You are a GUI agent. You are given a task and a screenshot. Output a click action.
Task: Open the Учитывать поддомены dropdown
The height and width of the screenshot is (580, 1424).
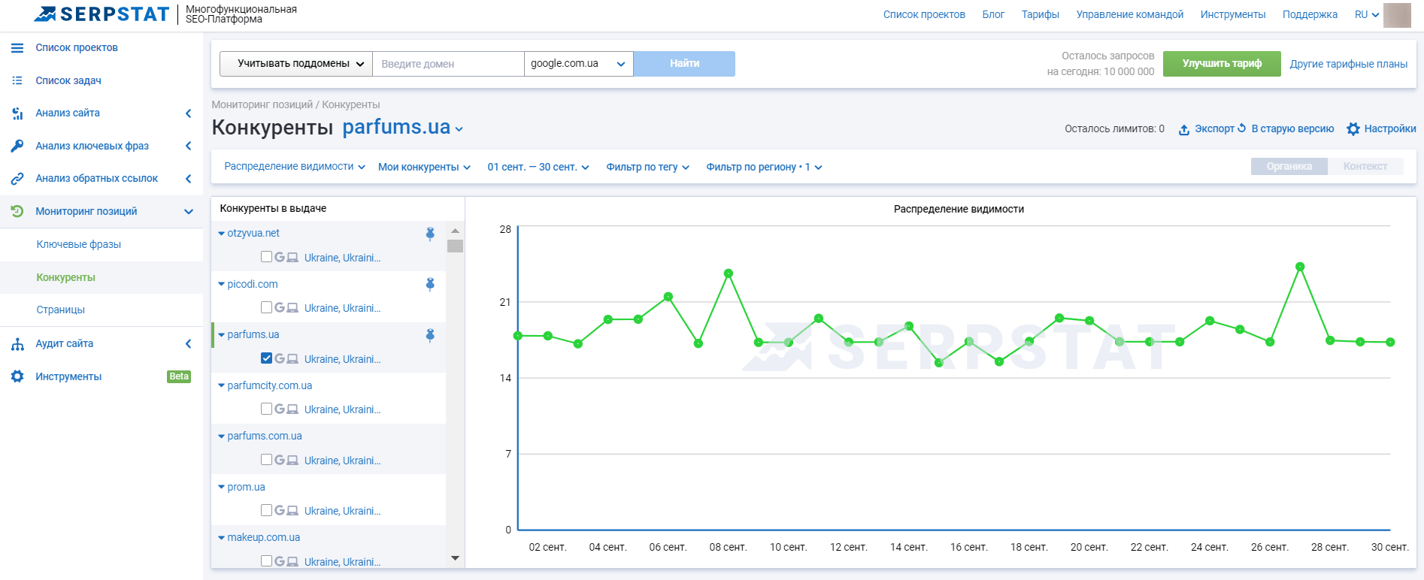tap(296, 64)
